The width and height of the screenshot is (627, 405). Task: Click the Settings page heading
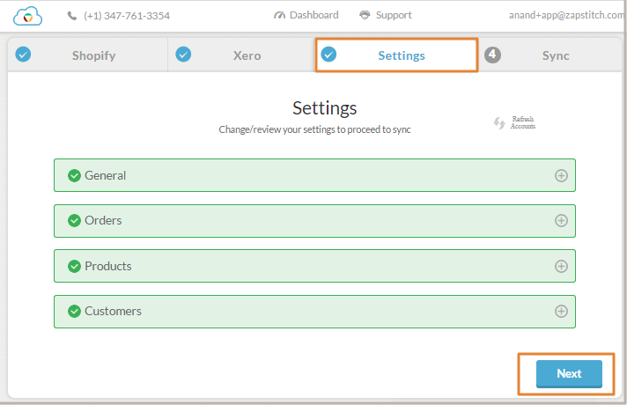pos(325,108)
